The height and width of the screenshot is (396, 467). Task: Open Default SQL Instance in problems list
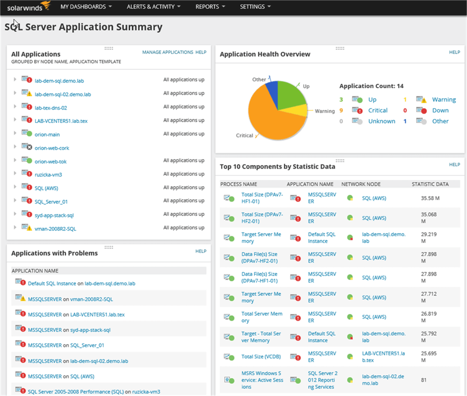(52, 283)
